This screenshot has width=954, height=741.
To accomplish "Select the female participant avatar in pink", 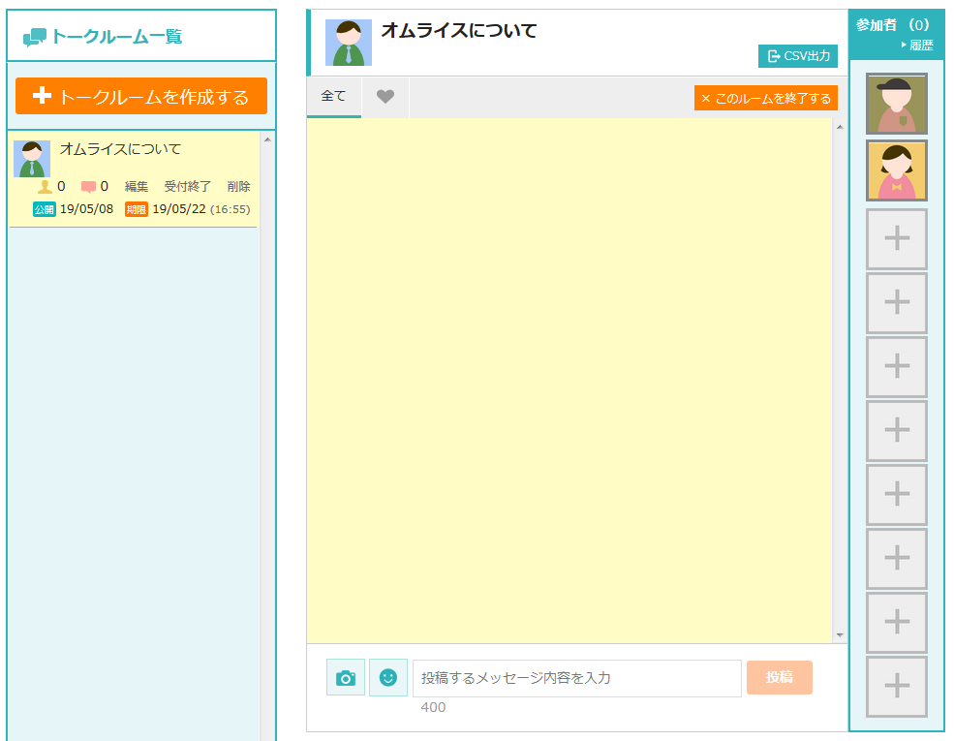I will tap(896, 170).
